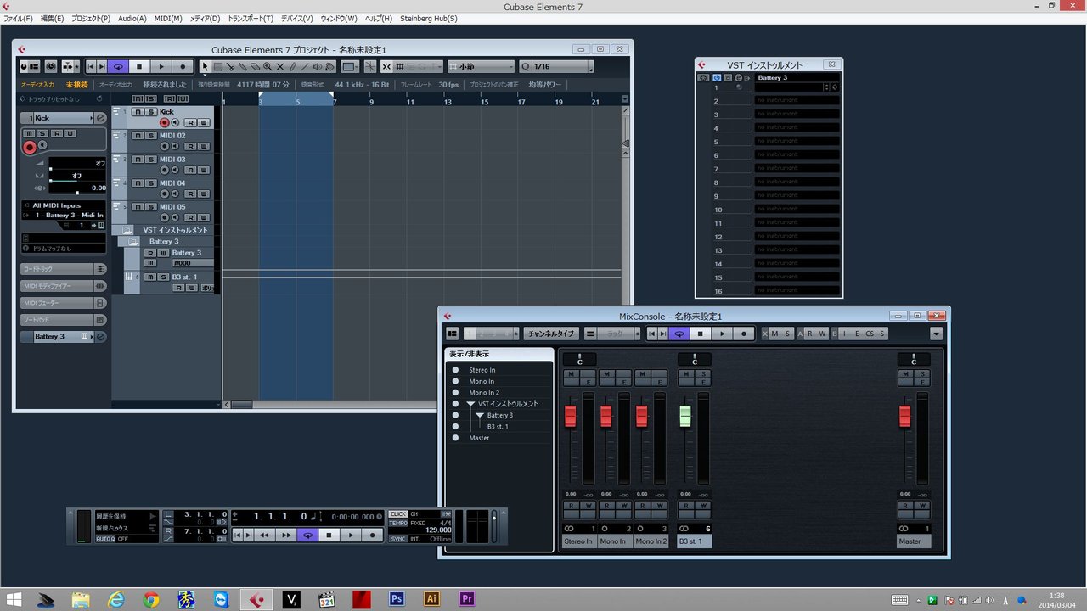Toggle TEMPO track in transport panel

click(x=398, y=524)
